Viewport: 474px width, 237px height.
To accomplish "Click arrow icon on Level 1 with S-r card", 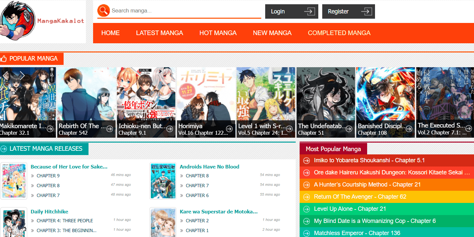I will pyautogui.click(x=289, y=129).
